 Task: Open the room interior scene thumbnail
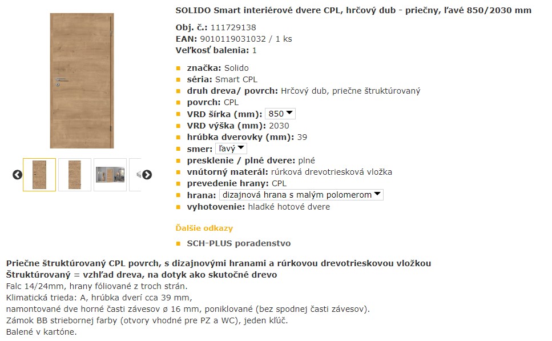110,175
